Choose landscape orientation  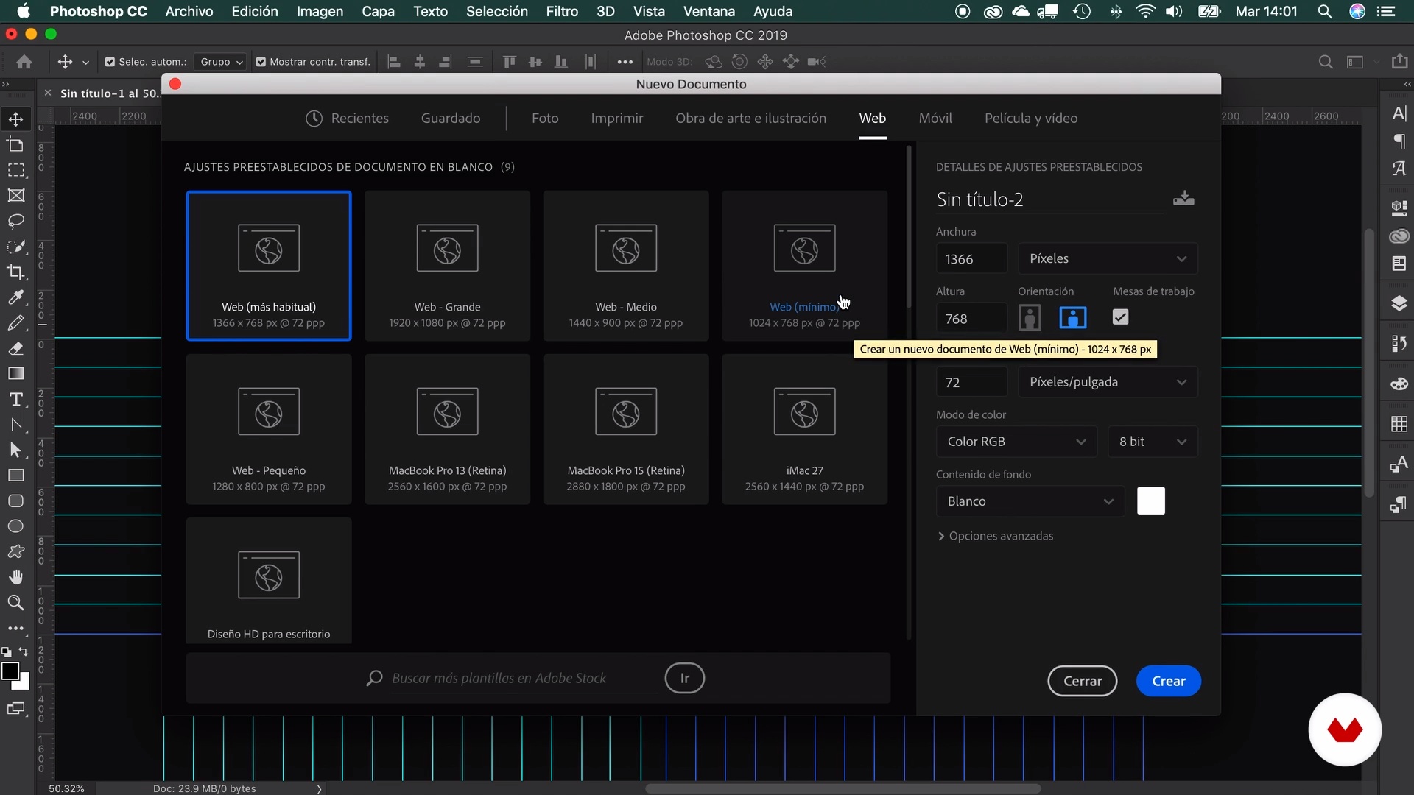click(x=1072, y=318)
